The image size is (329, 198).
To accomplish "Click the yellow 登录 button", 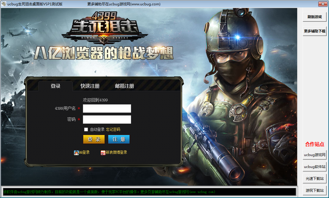I will click(x=94, y=139).
